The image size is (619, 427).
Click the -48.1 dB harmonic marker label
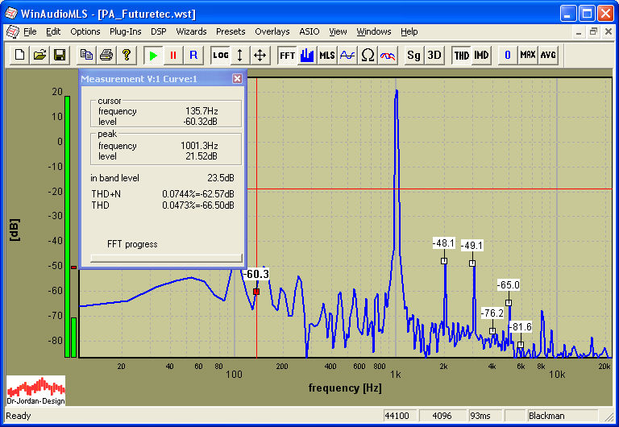[443, 243]
